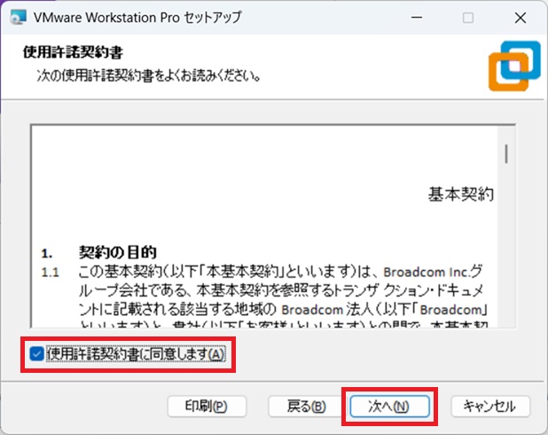
Task: Click the 印刷(P) print button
Action: tap(207, 407)
